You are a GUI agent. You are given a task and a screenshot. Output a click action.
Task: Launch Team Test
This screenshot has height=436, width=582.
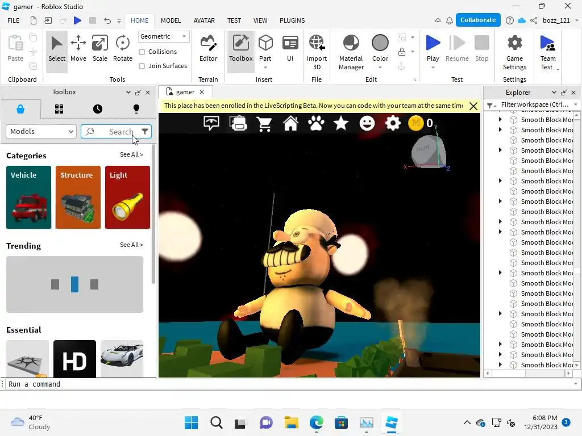[x=548, y=52]
